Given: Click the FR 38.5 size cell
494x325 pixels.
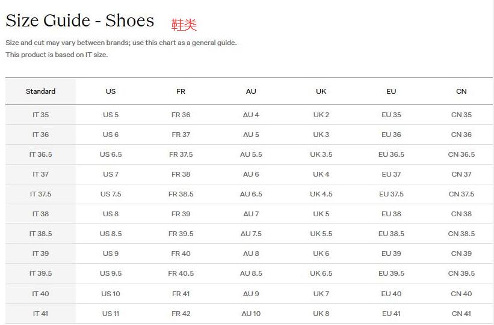Looking at the screenshot, I should 181,194.
